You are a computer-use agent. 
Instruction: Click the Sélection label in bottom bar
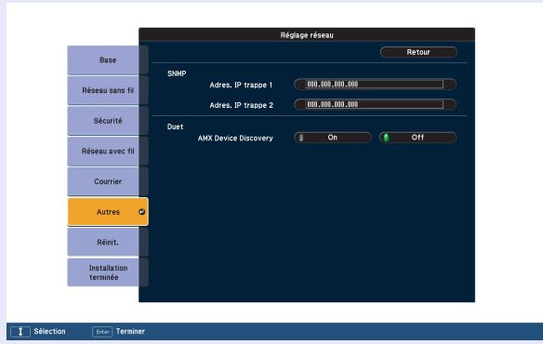pyautogui.click(x=49, y=332)
